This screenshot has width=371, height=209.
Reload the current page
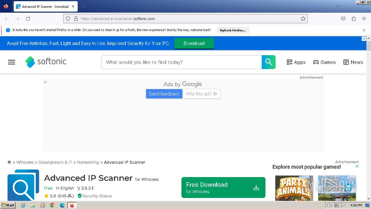pyautogui.click(x=28, y=19)
